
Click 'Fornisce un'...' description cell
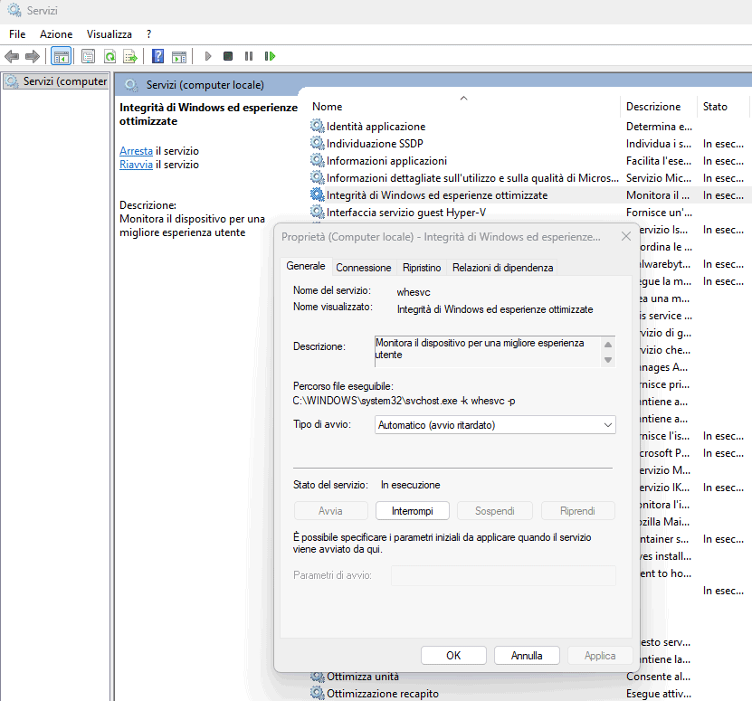click(659, 212)
